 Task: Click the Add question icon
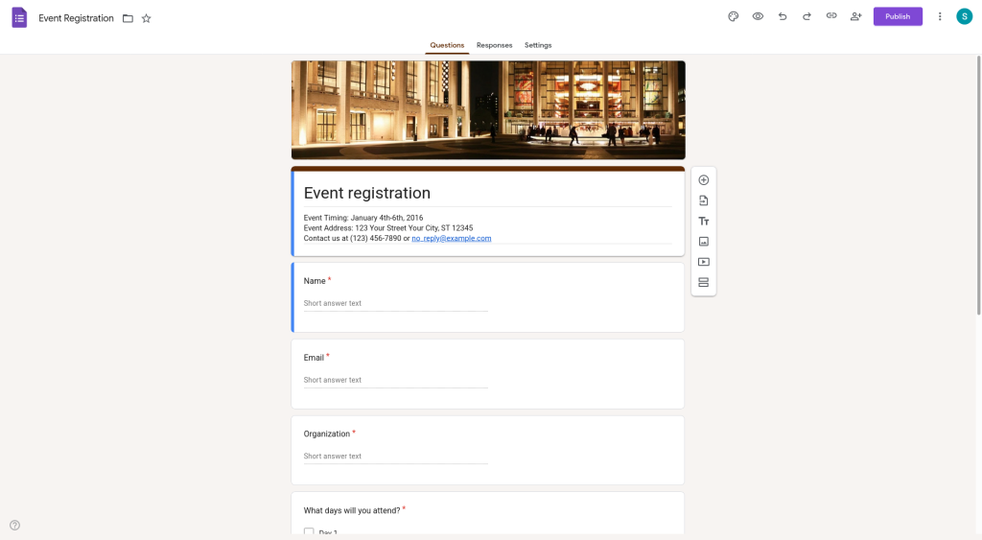(x=703, y=180)
